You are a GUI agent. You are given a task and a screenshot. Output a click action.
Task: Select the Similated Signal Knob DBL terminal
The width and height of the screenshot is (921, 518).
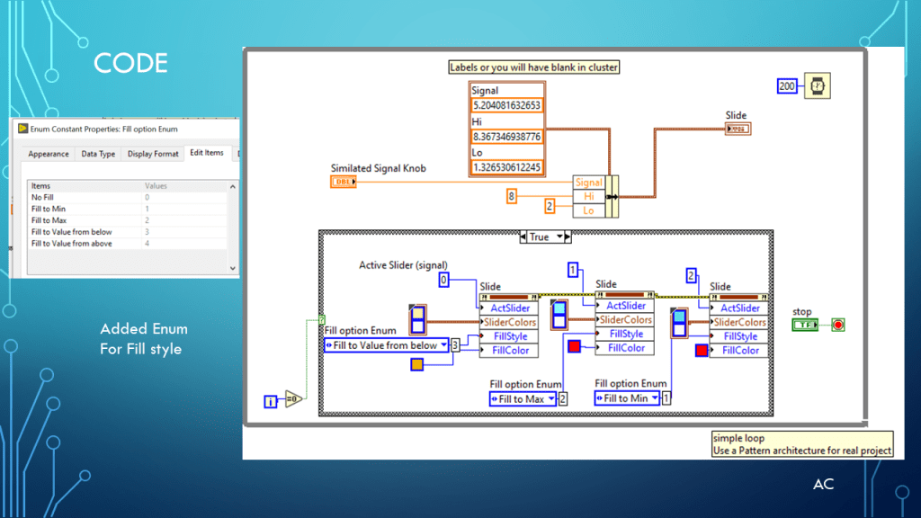[x=344, y=182]
